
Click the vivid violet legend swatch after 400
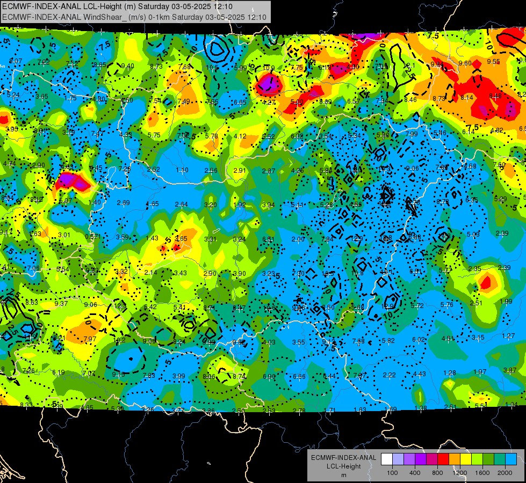tap(421, 459)
